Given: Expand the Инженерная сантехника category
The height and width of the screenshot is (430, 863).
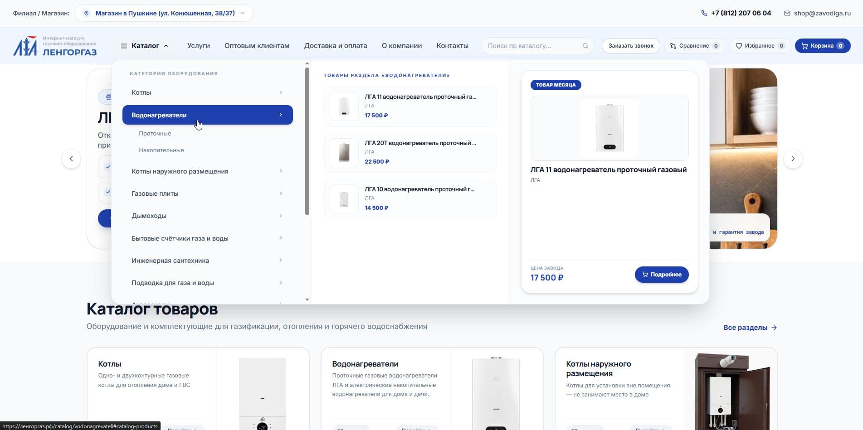Looking at the screenshot, I should pos(207,261).
